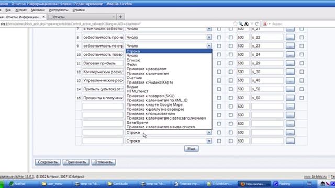Click the magnifier icon beside the bookmark star
Screen dimensions: 335x188
coord(241,24)
